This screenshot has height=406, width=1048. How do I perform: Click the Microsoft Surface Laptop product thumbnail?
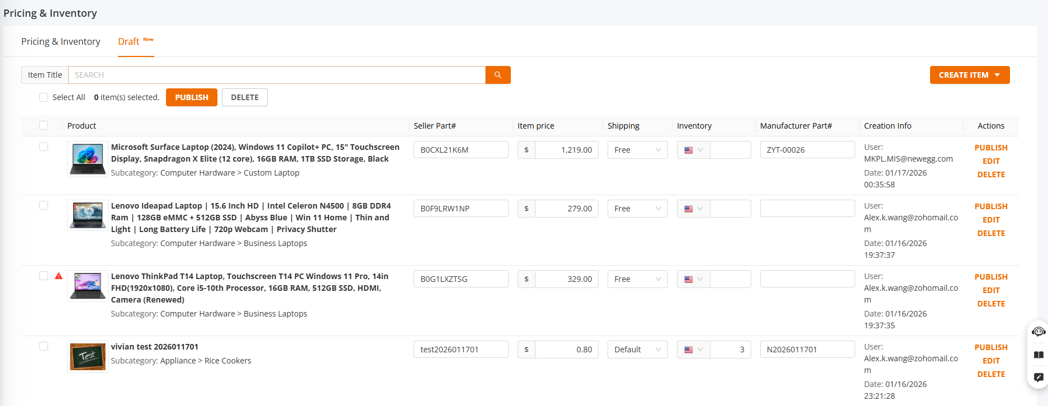click(x=87, y=159)
